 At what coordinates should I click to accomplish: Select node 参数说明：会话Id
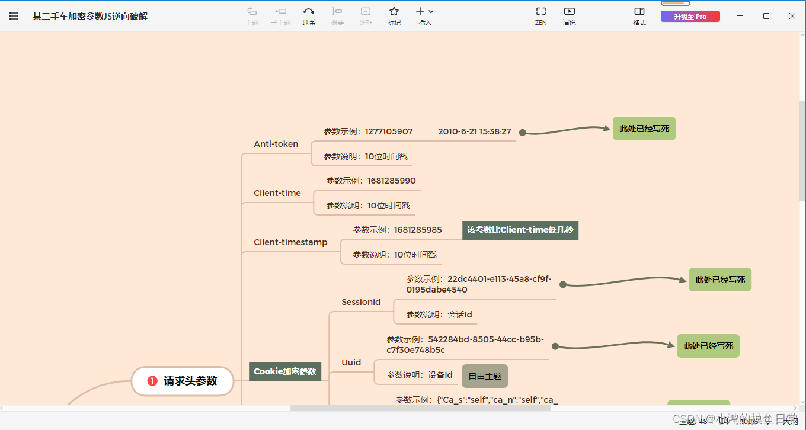[x=439, y=315]
